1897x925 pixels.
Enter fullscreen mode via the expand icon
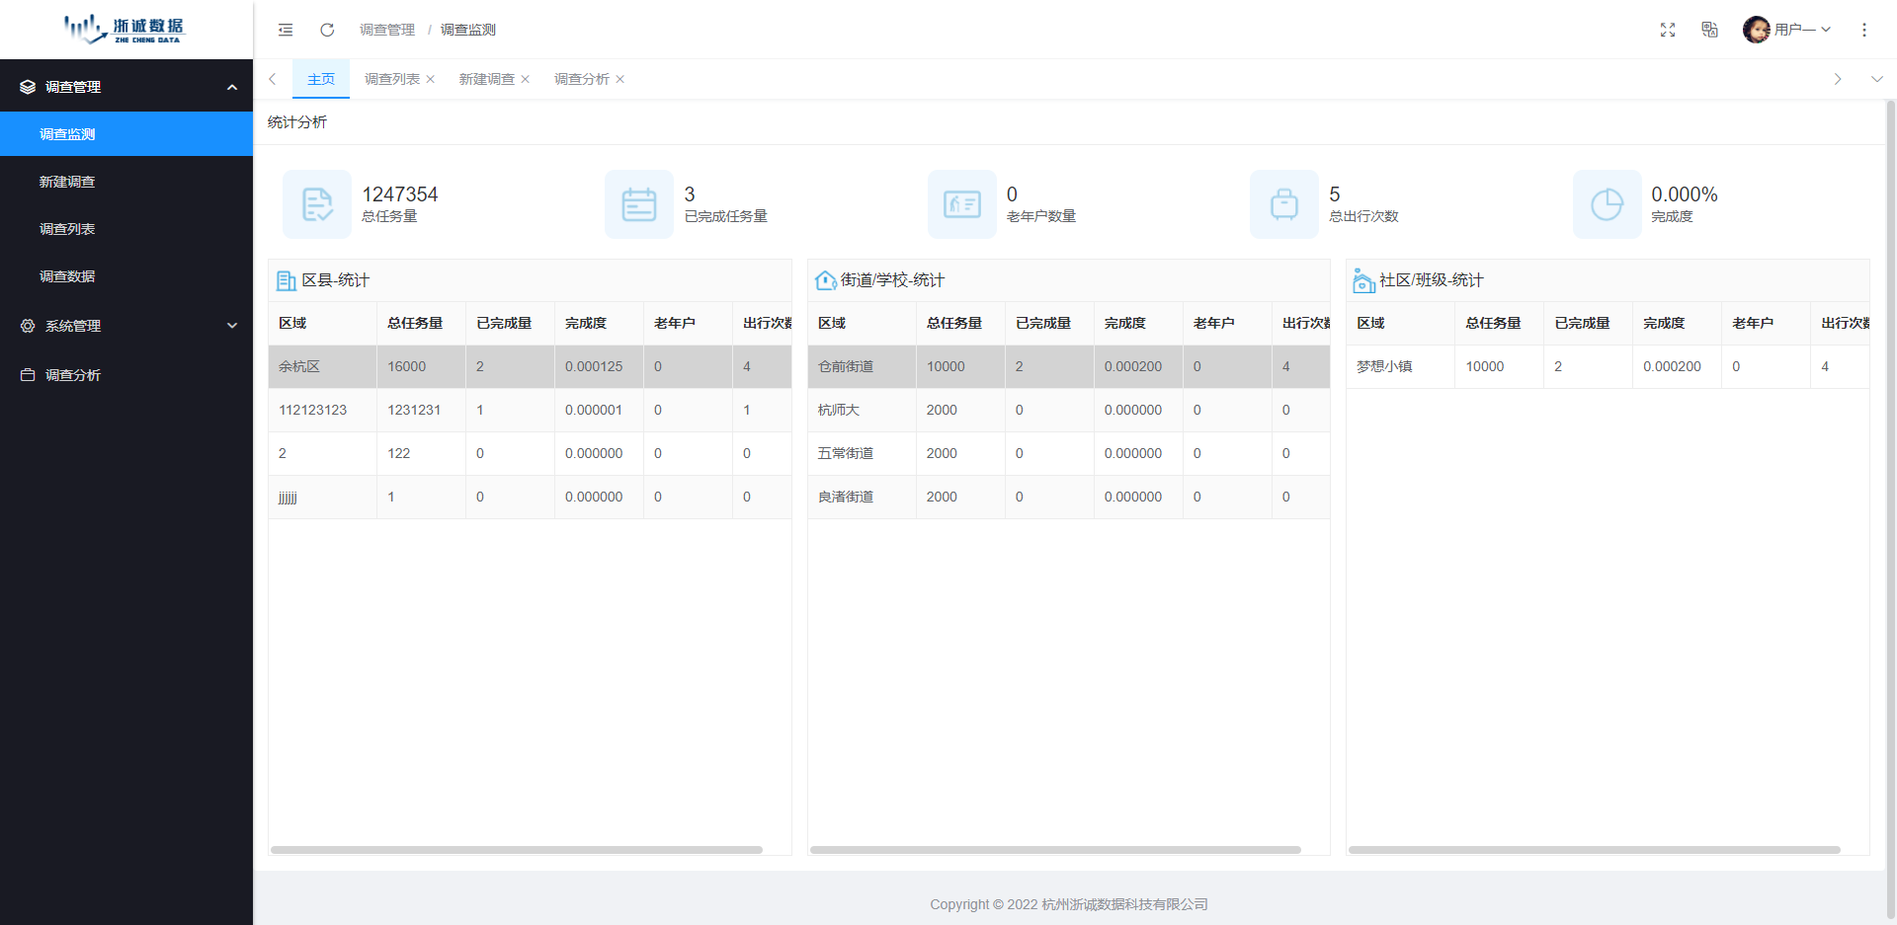coord(1668,30)
